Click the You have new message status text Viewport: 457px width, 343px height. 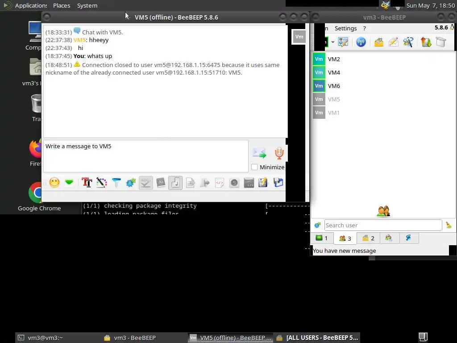tap(344, 251)
